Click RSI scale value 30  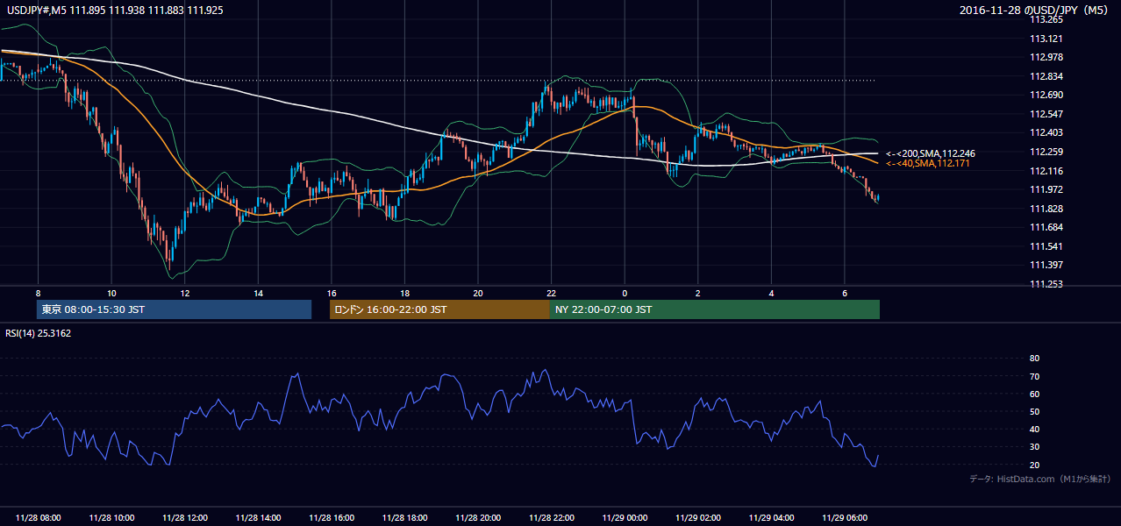(1034, 447)
